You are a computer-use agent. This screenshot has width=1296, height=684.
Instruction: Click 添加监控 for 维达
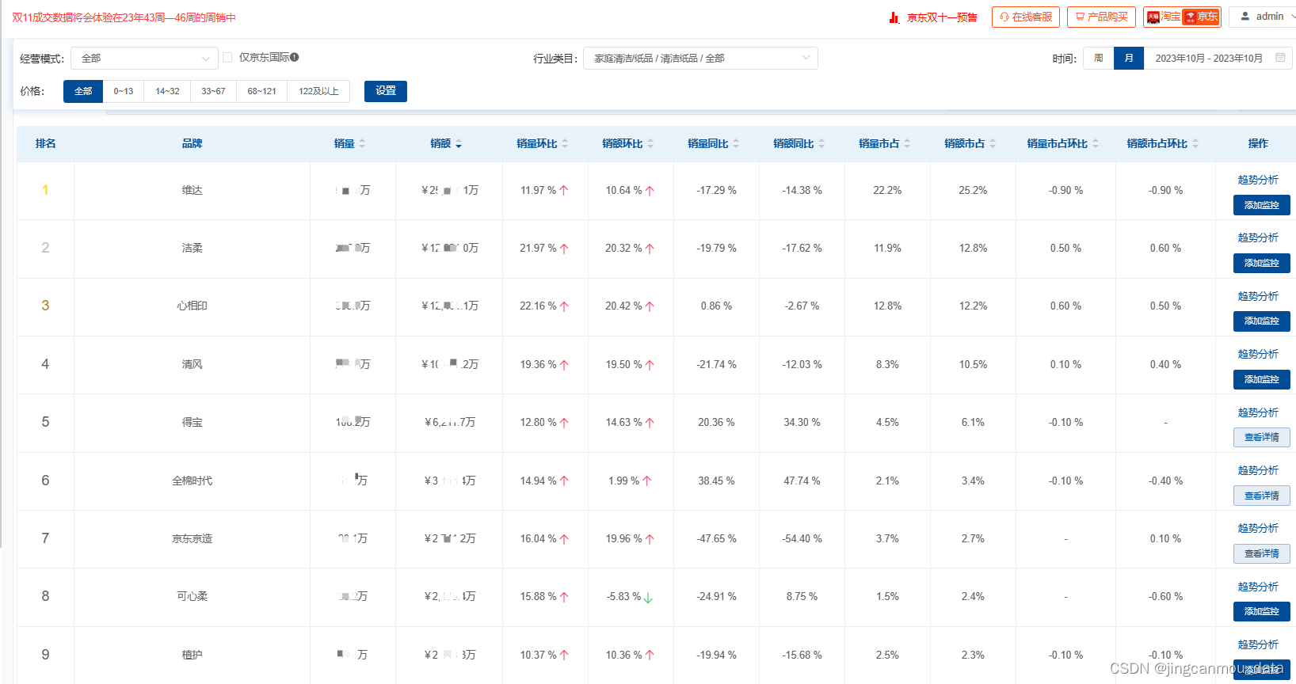[1261, 205]
